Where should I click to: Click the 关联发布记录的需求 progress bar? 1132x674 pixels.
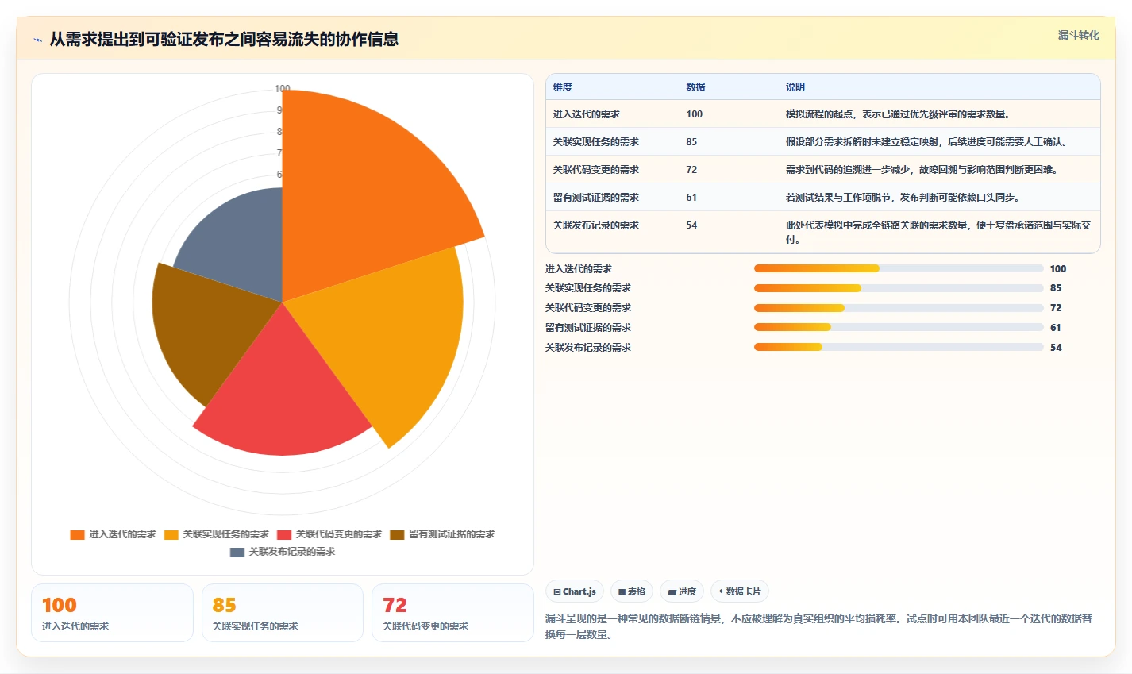point(899,347)
